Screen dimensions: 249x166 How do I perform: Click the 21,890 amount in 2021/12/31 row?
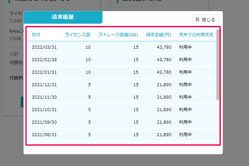tap(164, 85)
